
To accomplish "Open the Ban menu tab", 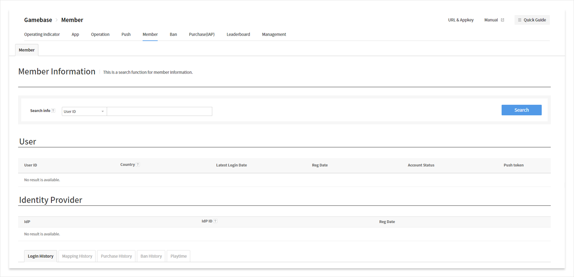I will tap(173, 34).
